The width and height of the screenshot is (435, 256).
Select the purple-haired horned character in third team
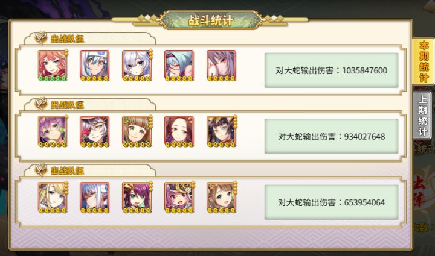coord(137,198)
